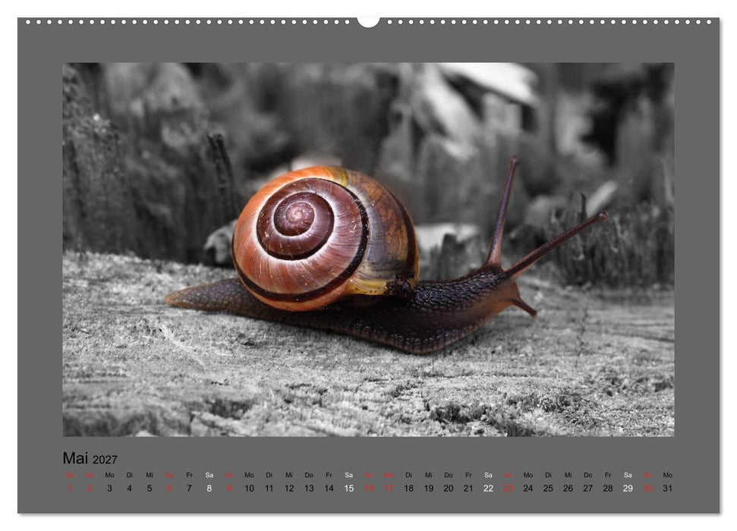
Task: Select the red day 17
Action: (x=389, y=489)
